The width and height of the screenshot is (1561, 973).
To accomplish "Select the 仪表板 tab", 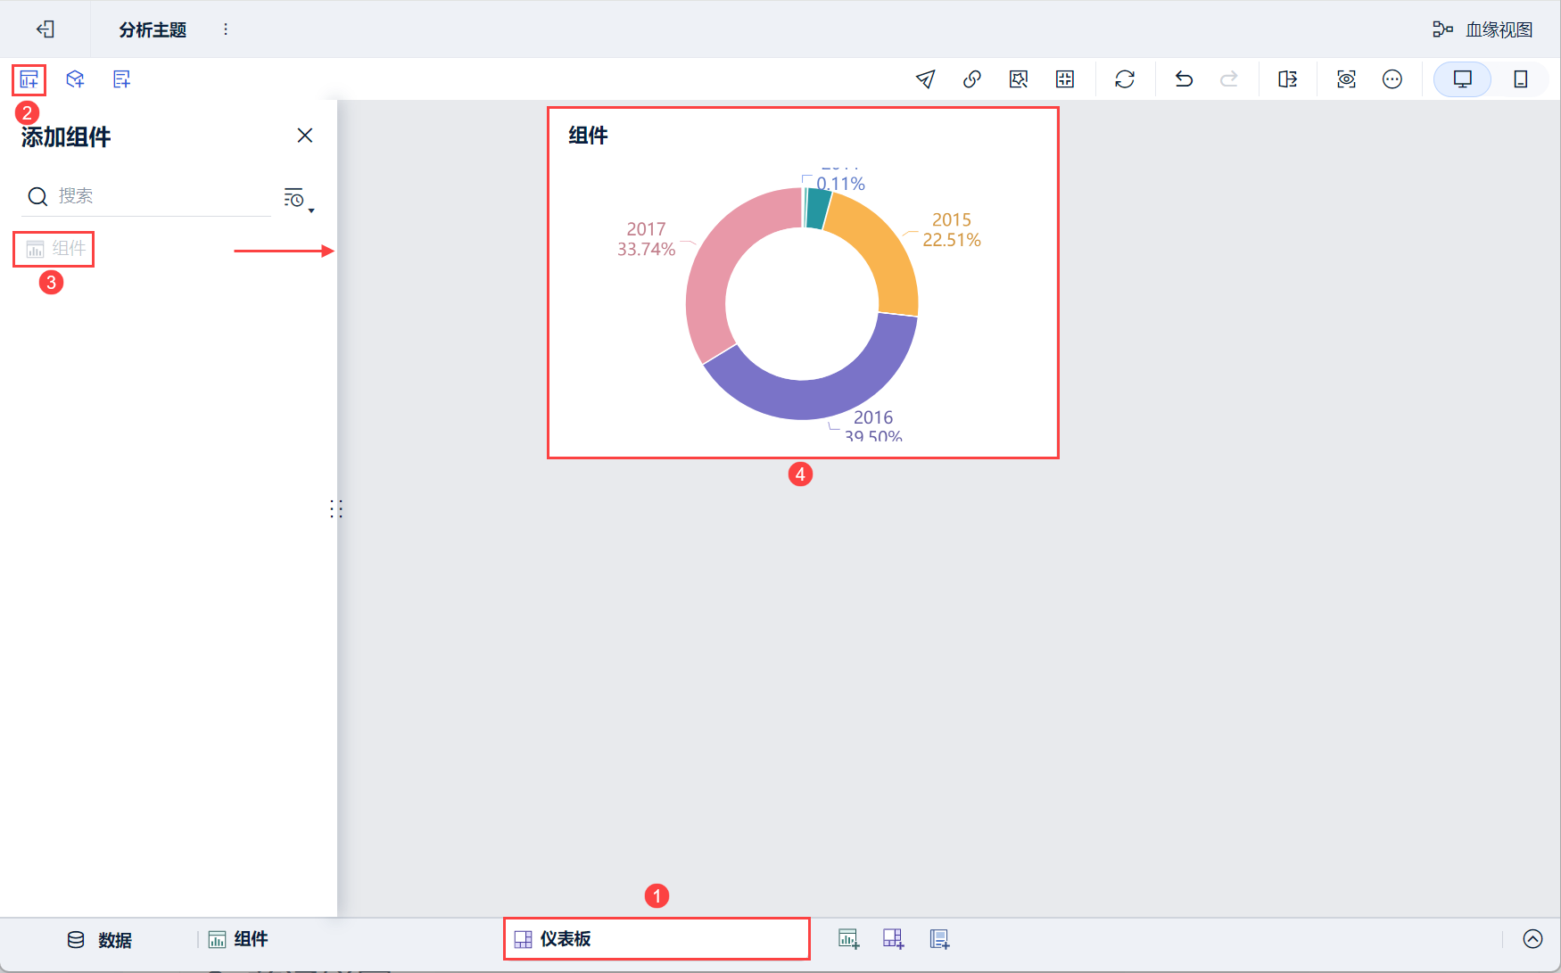I will (657, 939).
